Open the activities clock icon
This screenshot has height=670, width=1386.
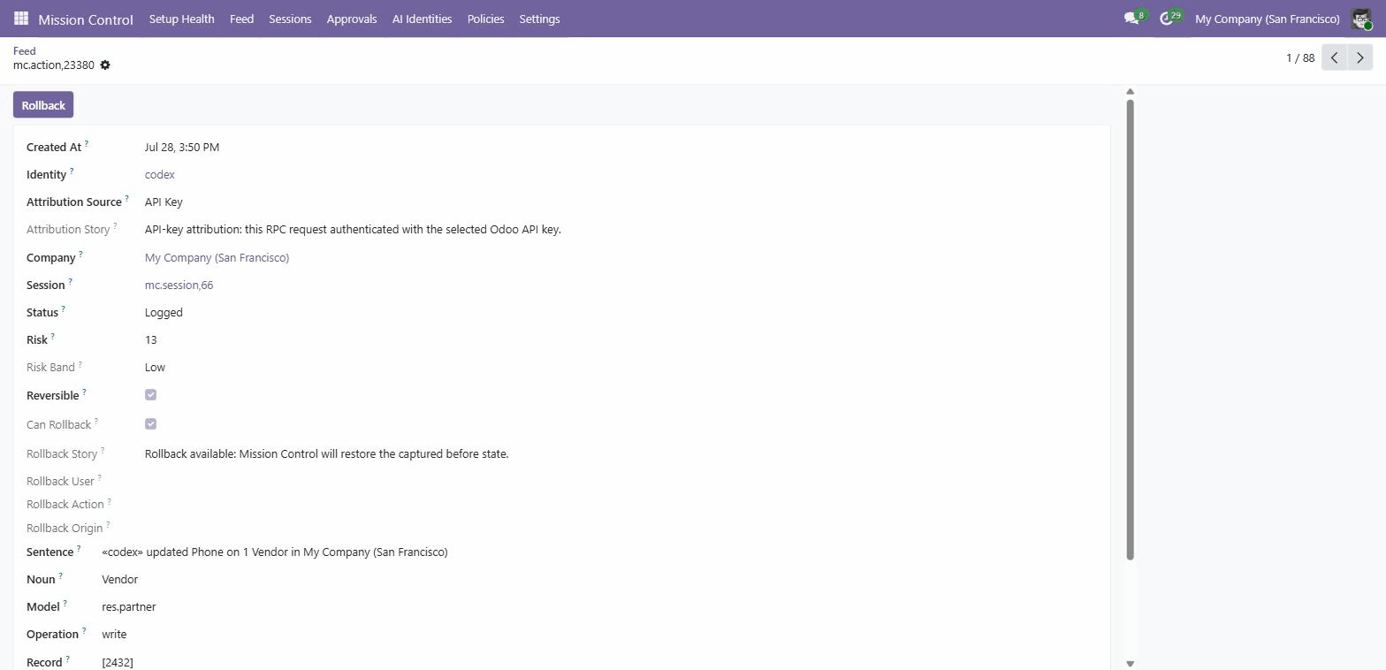(x=1166, y=19)
